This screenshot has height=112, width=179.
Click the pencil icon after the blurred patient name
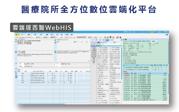57,37
